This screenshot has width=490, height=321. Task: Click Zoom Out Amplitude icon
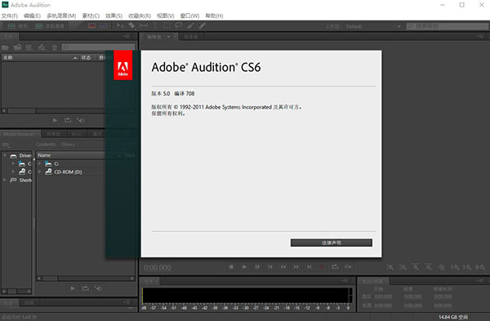pos(403,267)
